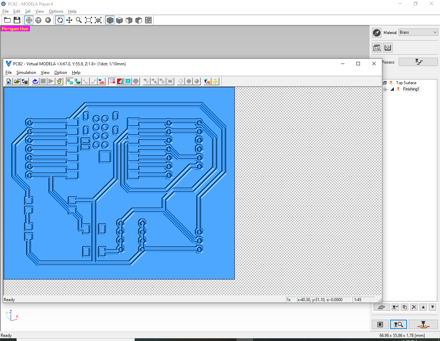Click the cutting time stopwatch icon
Viewport: 440px width, 341px height.
[59, 81]
